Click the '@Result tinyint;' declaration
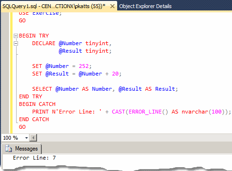The image size is (232, 171). (x=85, y=51)
